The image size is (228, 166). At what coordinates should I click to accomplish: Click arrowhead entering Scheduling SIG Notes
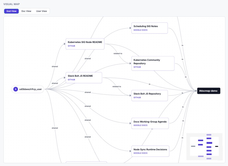pos(130,28)
